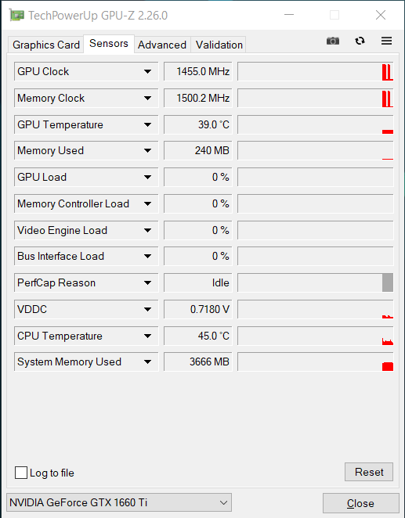The width and height of the screenshot is (405, 518).
Task: Click the PerfCap Reason gray status bar
Action: click(x=388, y=282)
